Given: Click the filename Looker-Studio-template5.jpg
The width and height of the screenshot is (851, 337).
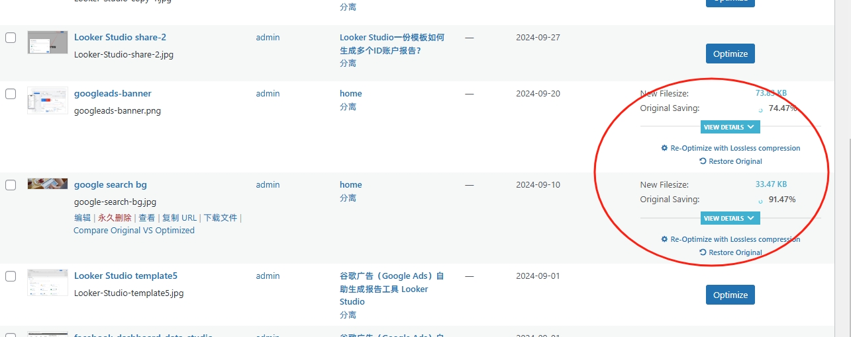Looking at the screenshot, I should coord(129,293).
